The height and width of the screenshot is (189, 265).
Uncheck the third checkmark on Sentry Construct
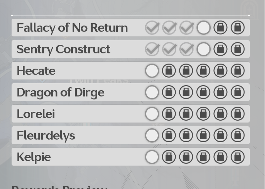point(186,49)
